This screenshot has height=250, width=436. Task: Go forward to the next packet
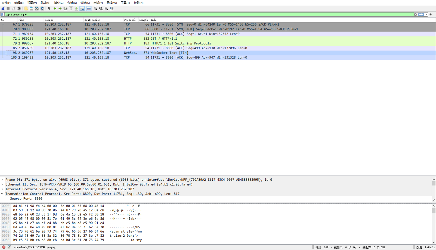click(x=60, y=8)
